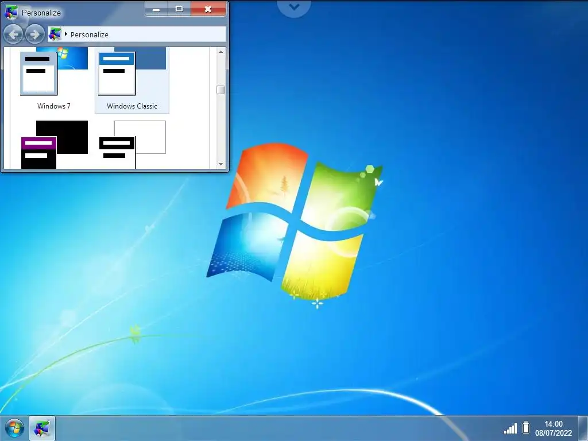Close the Personalize window
The image size is (588, 441).
click(208, 9)
